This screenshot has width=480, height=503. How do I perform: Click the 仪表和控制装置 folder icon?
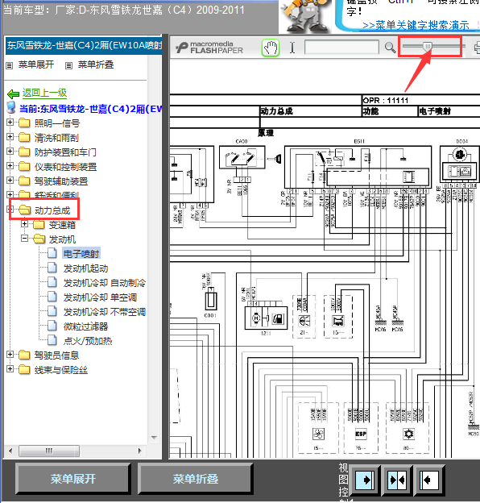click(x=24, y=167)
